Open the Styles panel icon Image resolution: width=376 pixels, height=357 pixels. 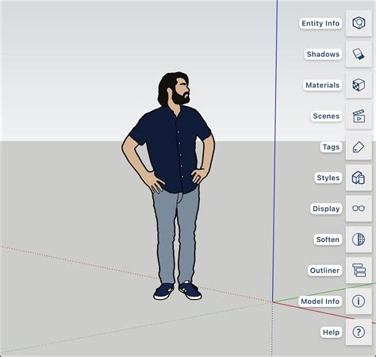pyautogui.click(x=359, y=178)
